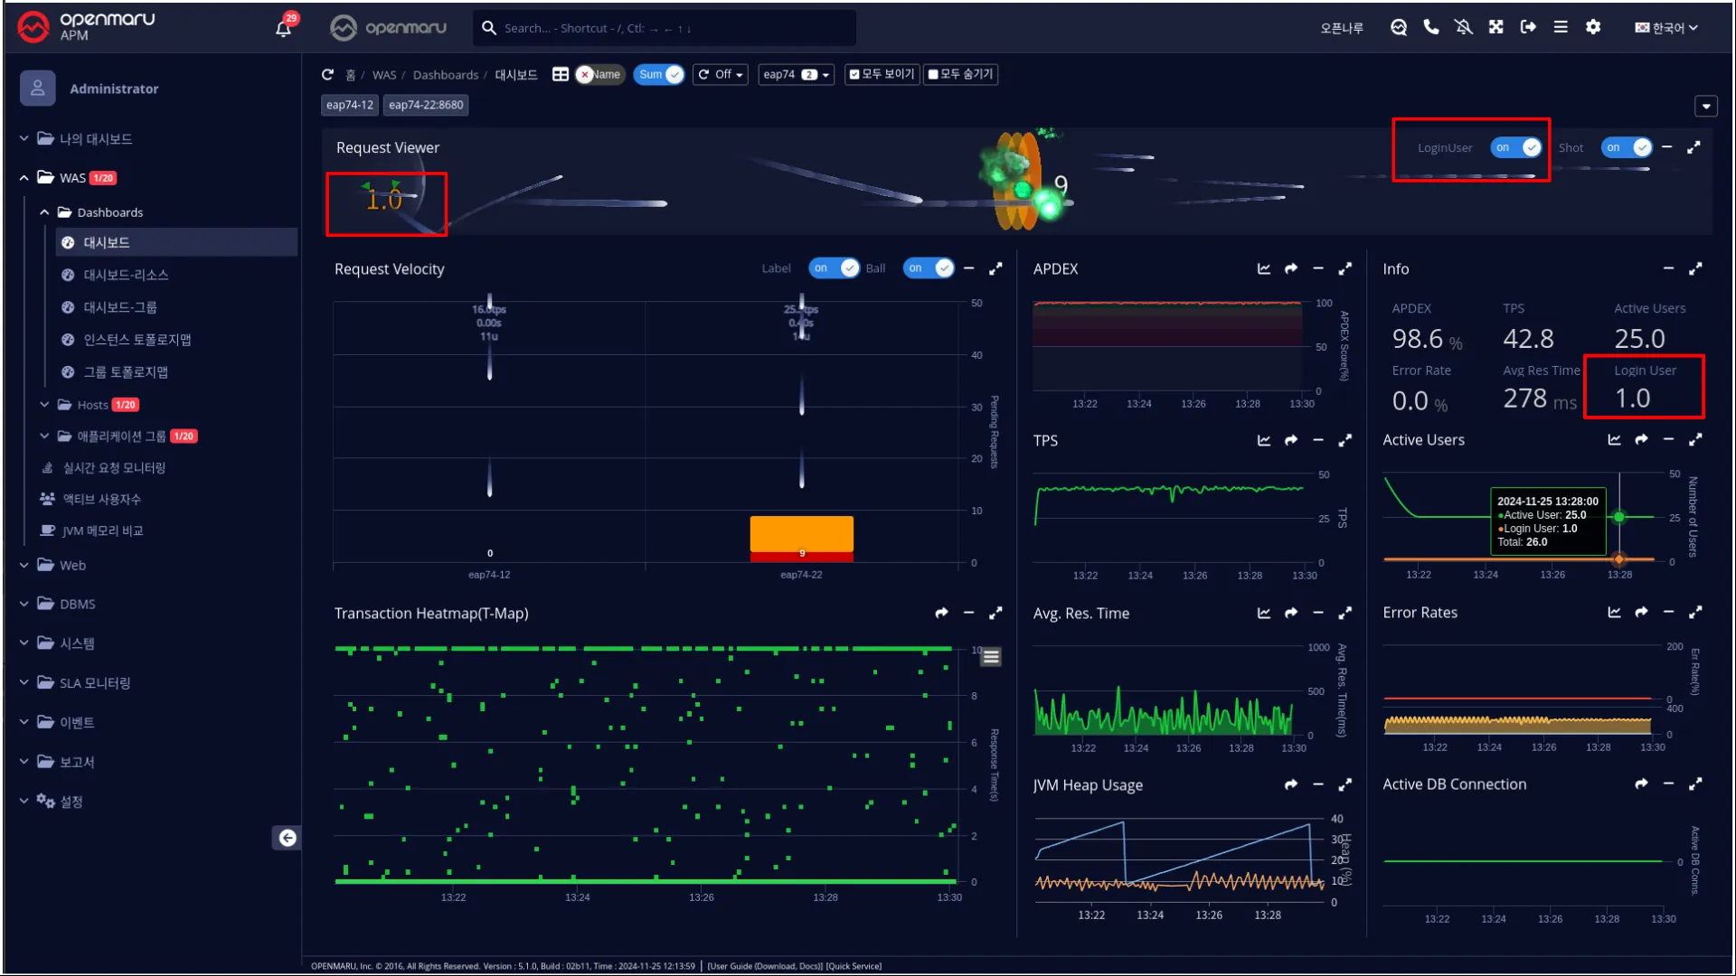Click chart icon on APDEX panel
Image resolution: width=1736 pixels, height=976 pixels.
1263,269
